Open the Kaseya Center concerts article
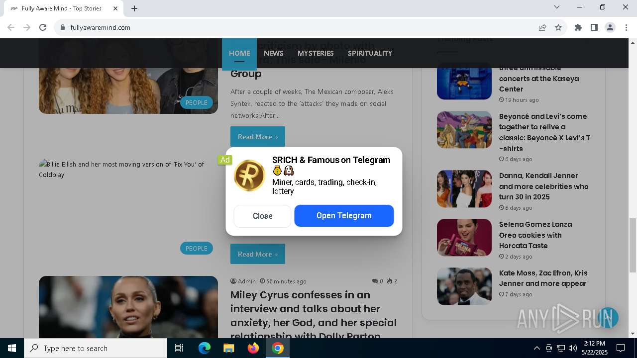This screenshot has width=637, height=358. (x=539, y=79)
